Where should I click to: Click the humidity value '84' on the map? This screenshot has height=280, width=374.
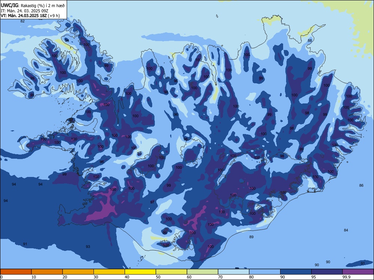point(346,230)
